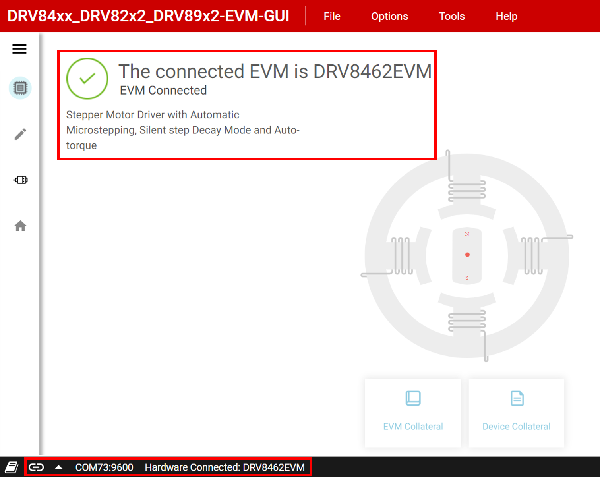This screenshot has height=477, width=600.
Task: Open the register map pencil icon
Action: pyautogui.click(x=20, y=134)
